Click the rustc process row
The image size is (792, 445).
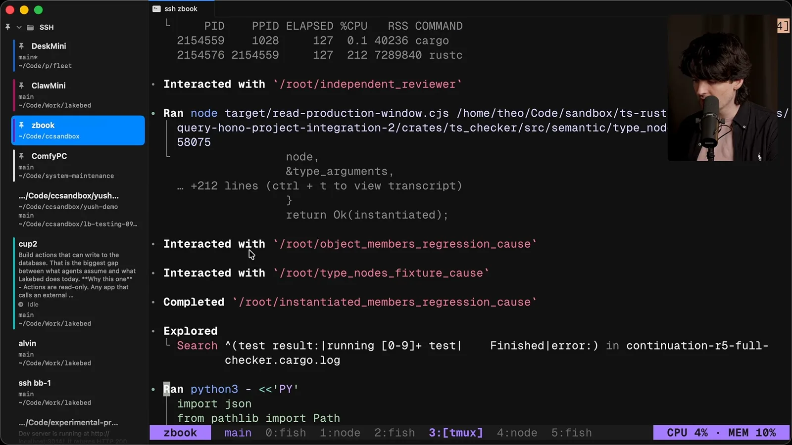pos(320,55)
